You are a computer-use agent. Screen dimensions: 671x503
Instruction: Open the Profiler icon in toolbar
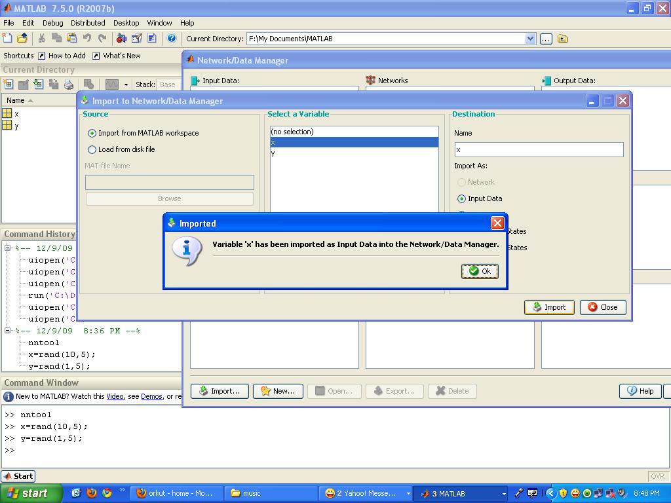tap(152, 38)
